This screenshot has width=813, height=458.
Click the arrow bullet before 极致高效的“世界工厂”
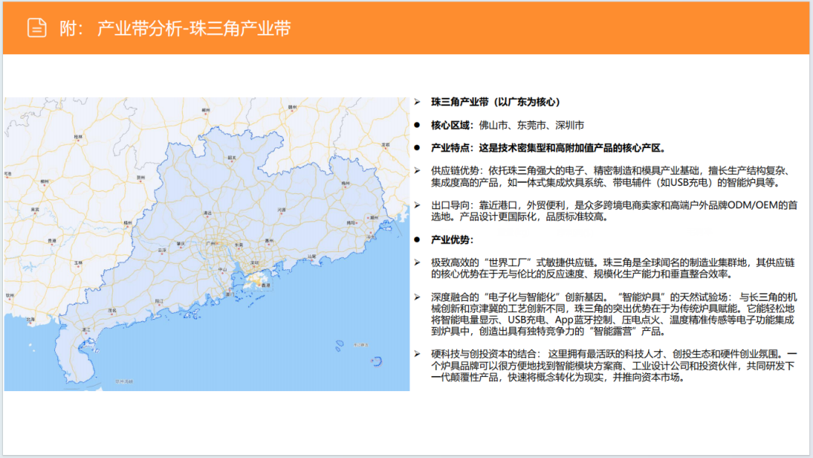tap(417, 262)
